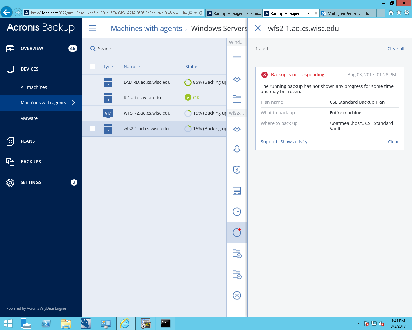Show hidden system tray icons arrow
The image size is (412, 330).
(358, 324)
